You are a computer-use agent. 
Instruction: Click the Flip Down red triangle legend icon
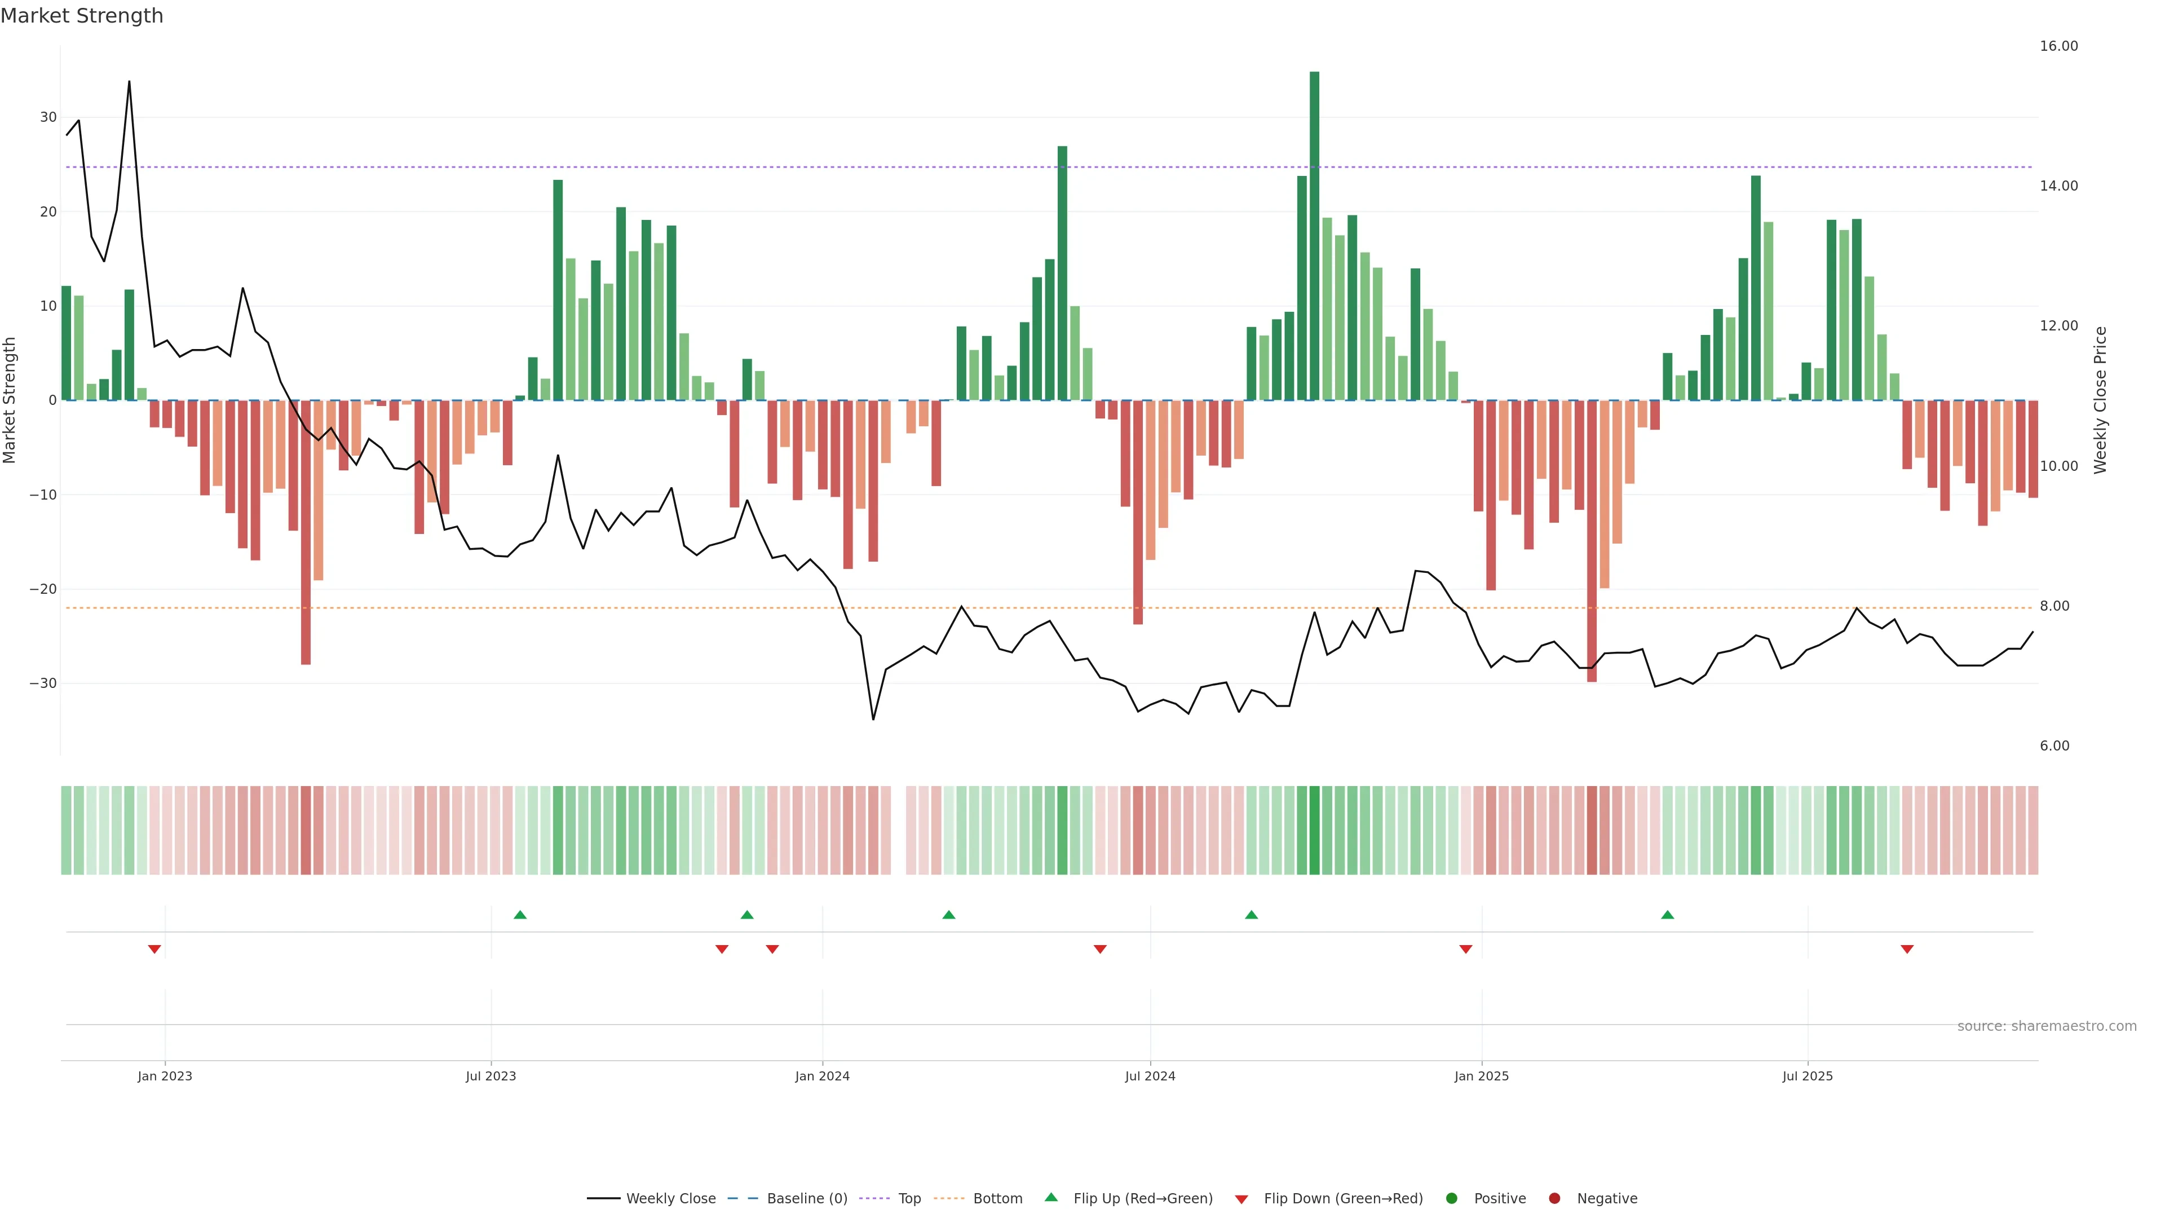click(x=1241, y=1199)
